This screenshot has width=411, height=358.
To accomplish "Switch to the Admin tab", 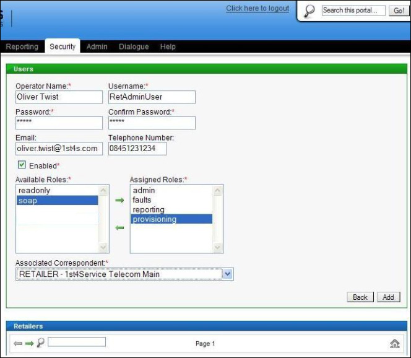I will click(97, 46).
